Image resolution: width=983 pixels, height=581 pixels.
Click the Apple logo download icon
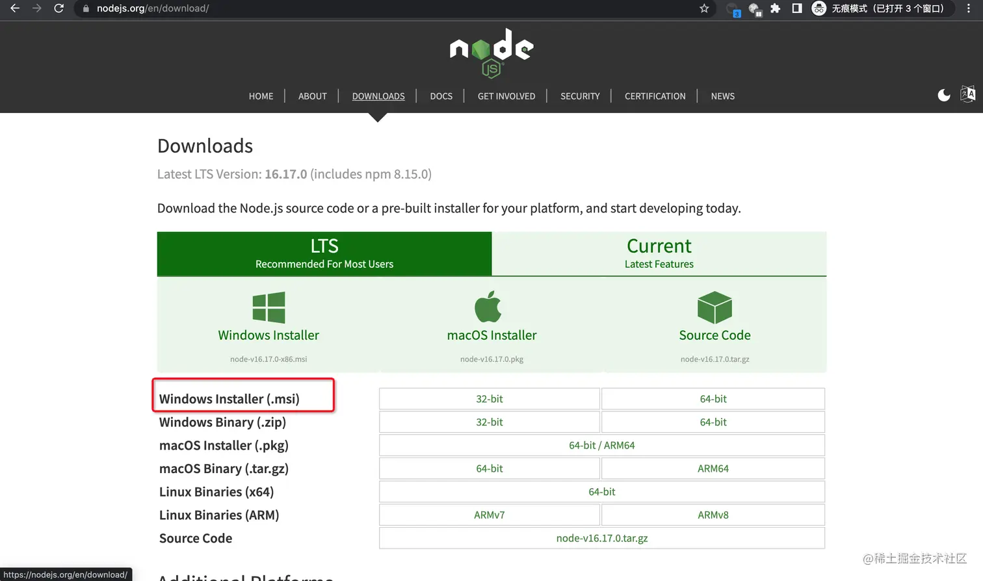pos(488,306)
